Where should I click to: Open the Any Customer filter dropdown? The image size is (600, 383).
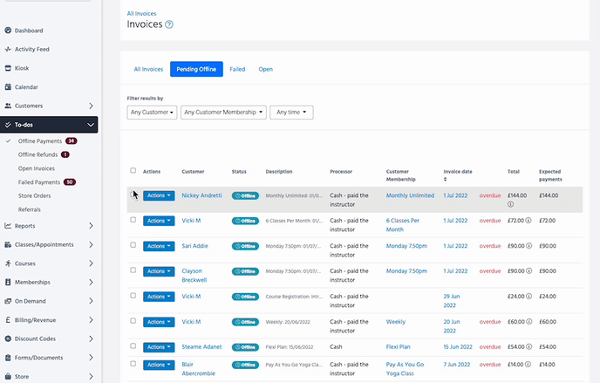[x=153, y=113]
